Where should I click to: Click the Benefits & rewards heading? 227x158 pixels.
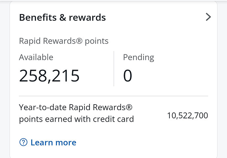pos(63,17)
